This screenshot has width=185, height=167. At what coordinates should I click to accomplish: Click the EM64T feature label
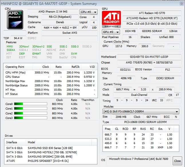(37, 54)
